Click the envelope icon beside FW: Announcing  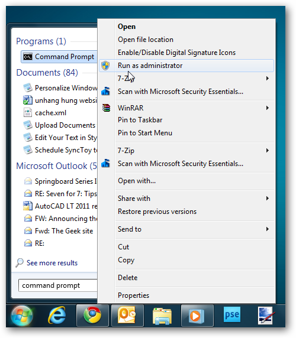click(x=28, y=219)
